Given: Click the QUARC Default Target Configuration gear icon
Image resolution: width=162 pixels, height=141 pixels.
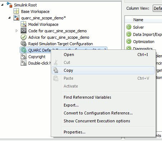Looking at the screenshot, I should [24, 50].
